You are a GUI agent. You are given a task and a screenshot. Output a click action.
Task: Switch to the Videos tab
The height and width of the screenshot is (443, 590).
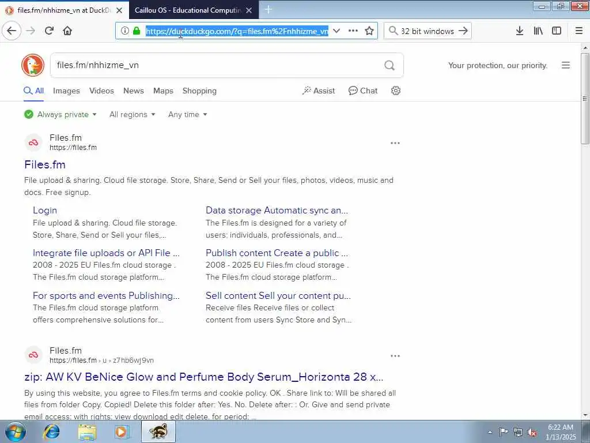tap(101, 91)
